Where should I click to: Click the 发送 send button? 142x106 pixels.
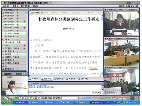(x=98, y=92)
